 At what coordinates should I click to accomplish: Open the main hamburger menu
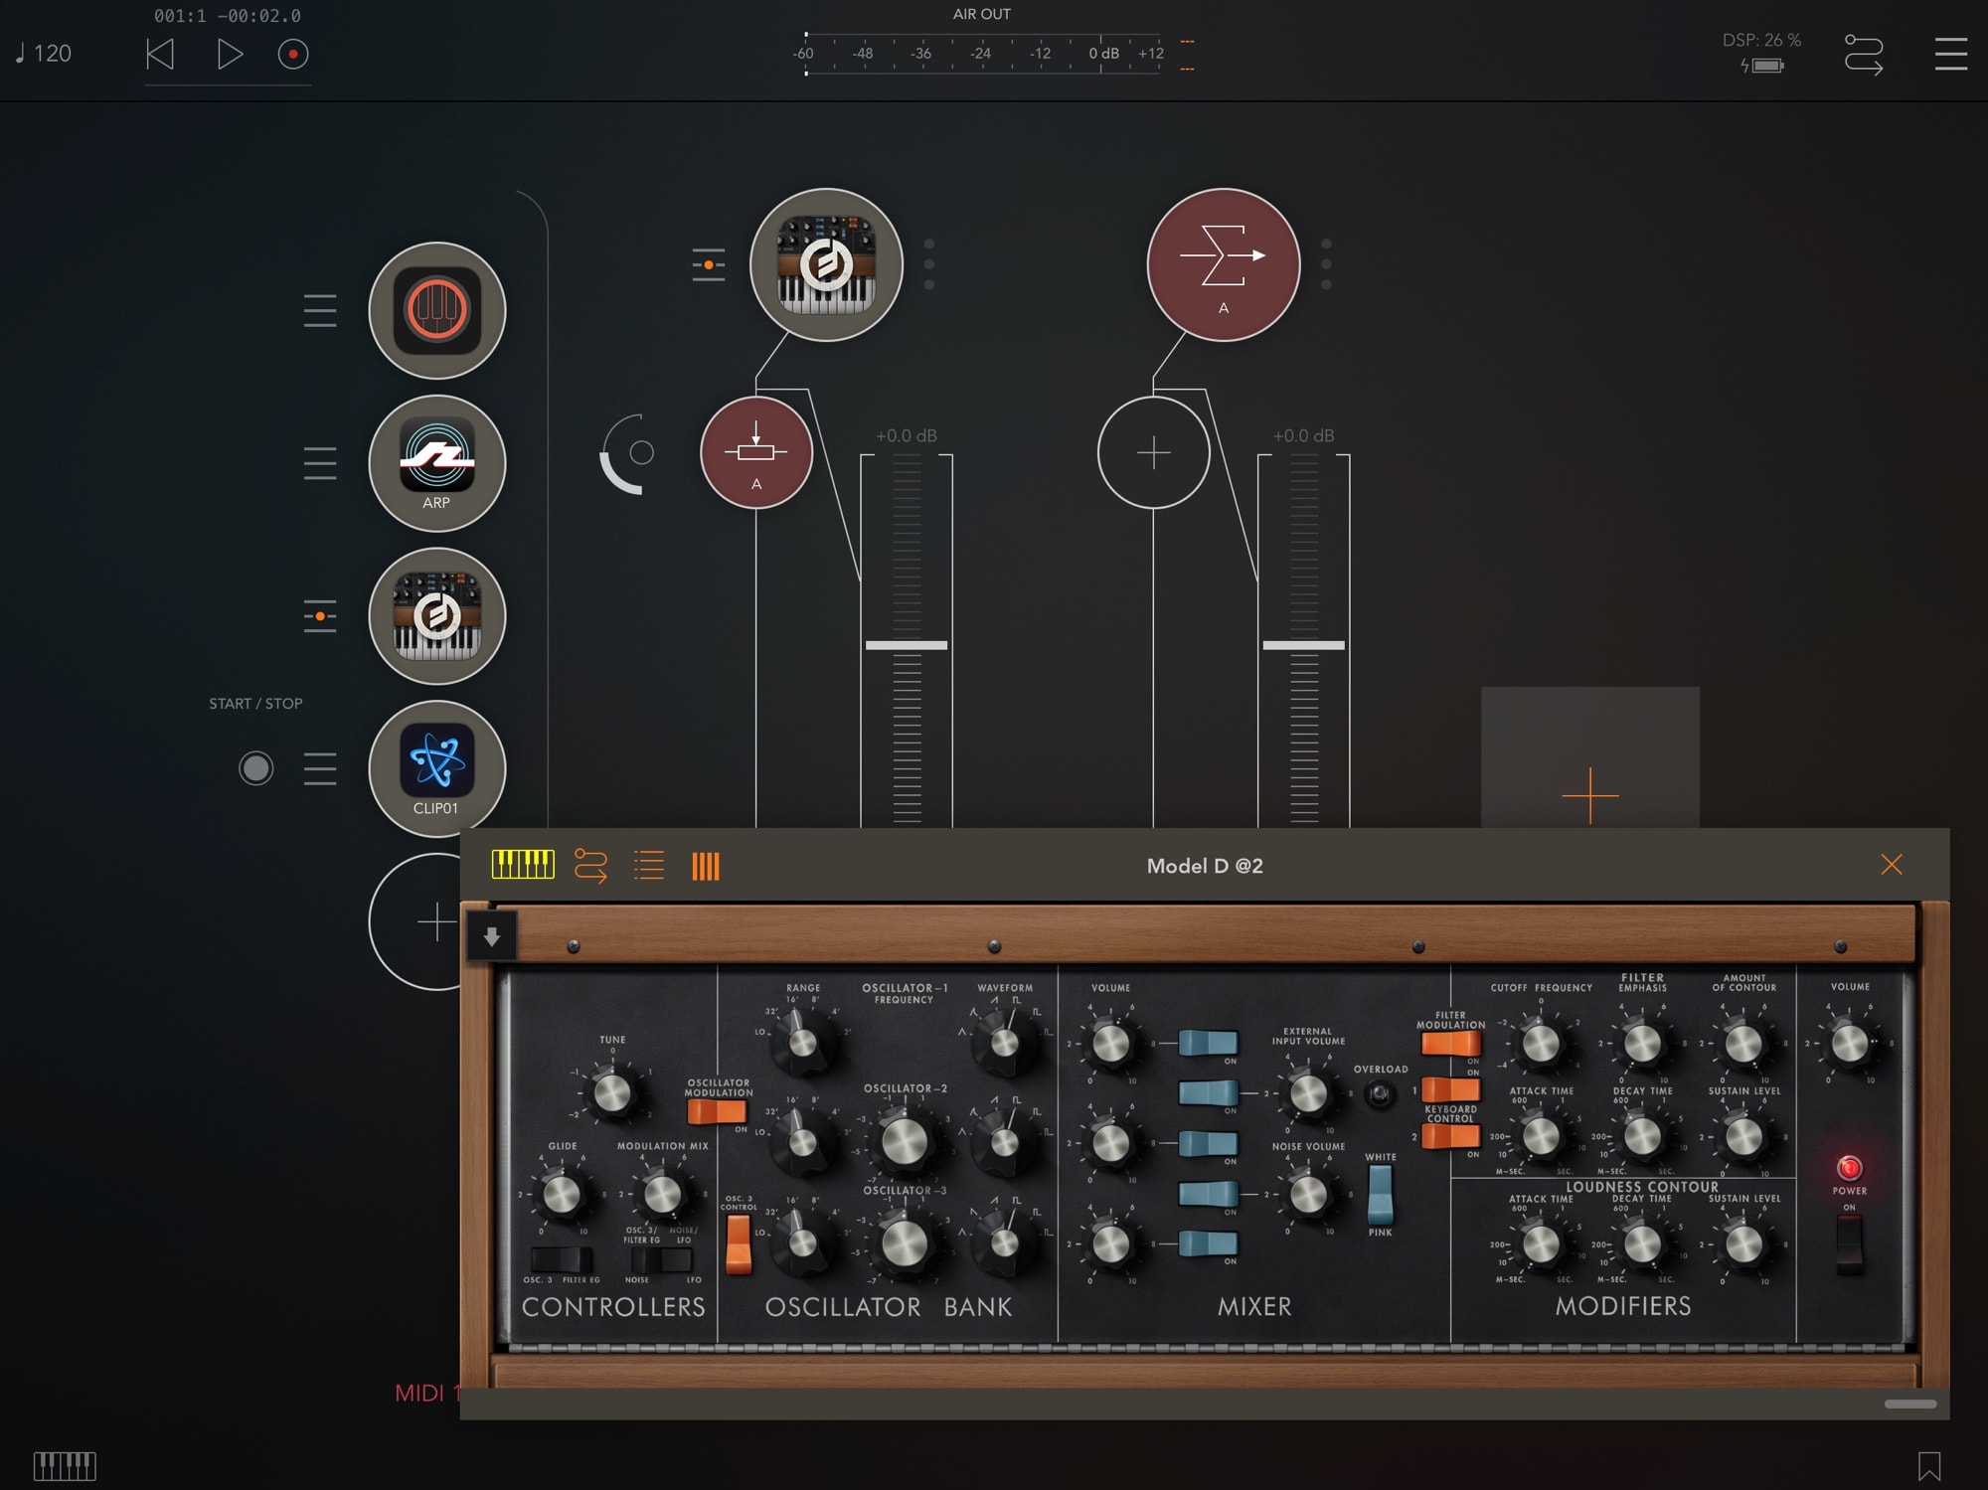click(x=1951, y=54)
